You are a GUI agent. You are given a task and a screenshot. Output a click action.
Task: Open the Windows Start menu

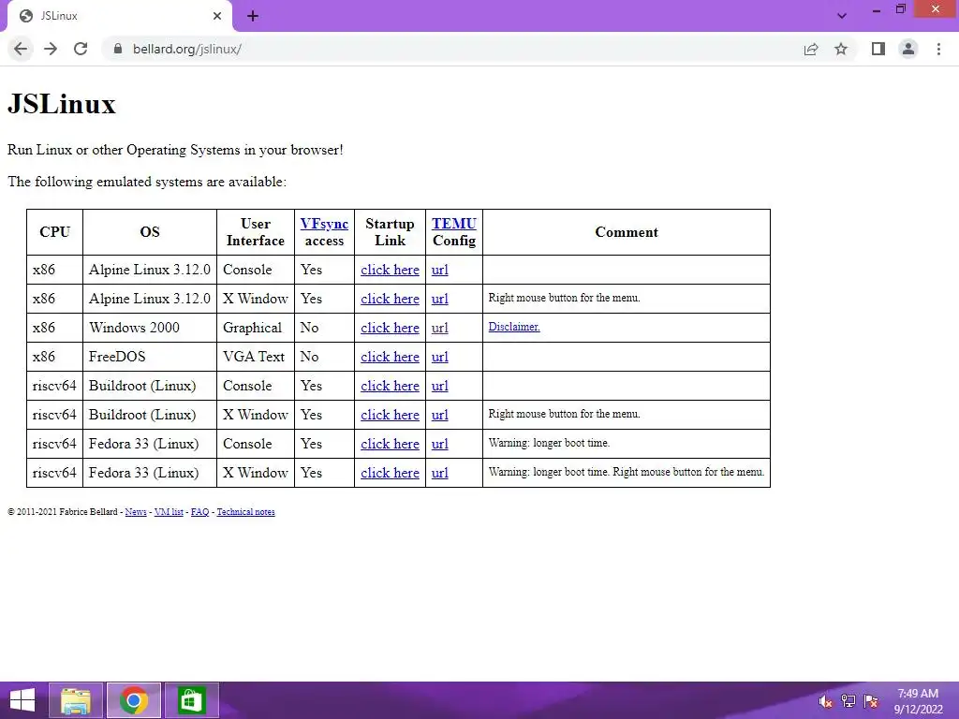[22, 700]
